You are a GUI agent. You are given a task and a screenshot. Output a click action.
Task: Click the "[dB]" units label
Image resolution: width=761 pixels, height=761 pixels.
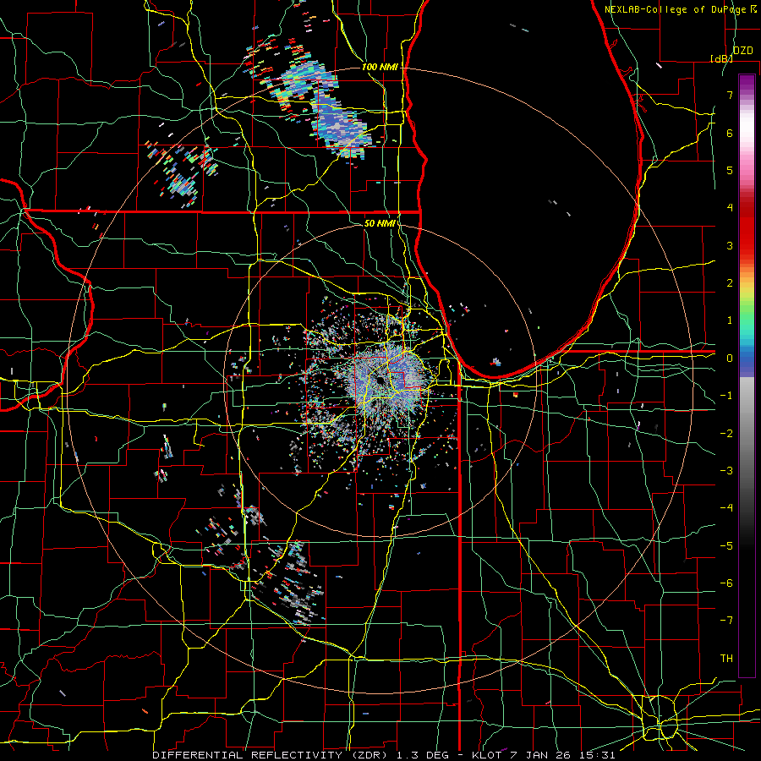tap(721, 58)
